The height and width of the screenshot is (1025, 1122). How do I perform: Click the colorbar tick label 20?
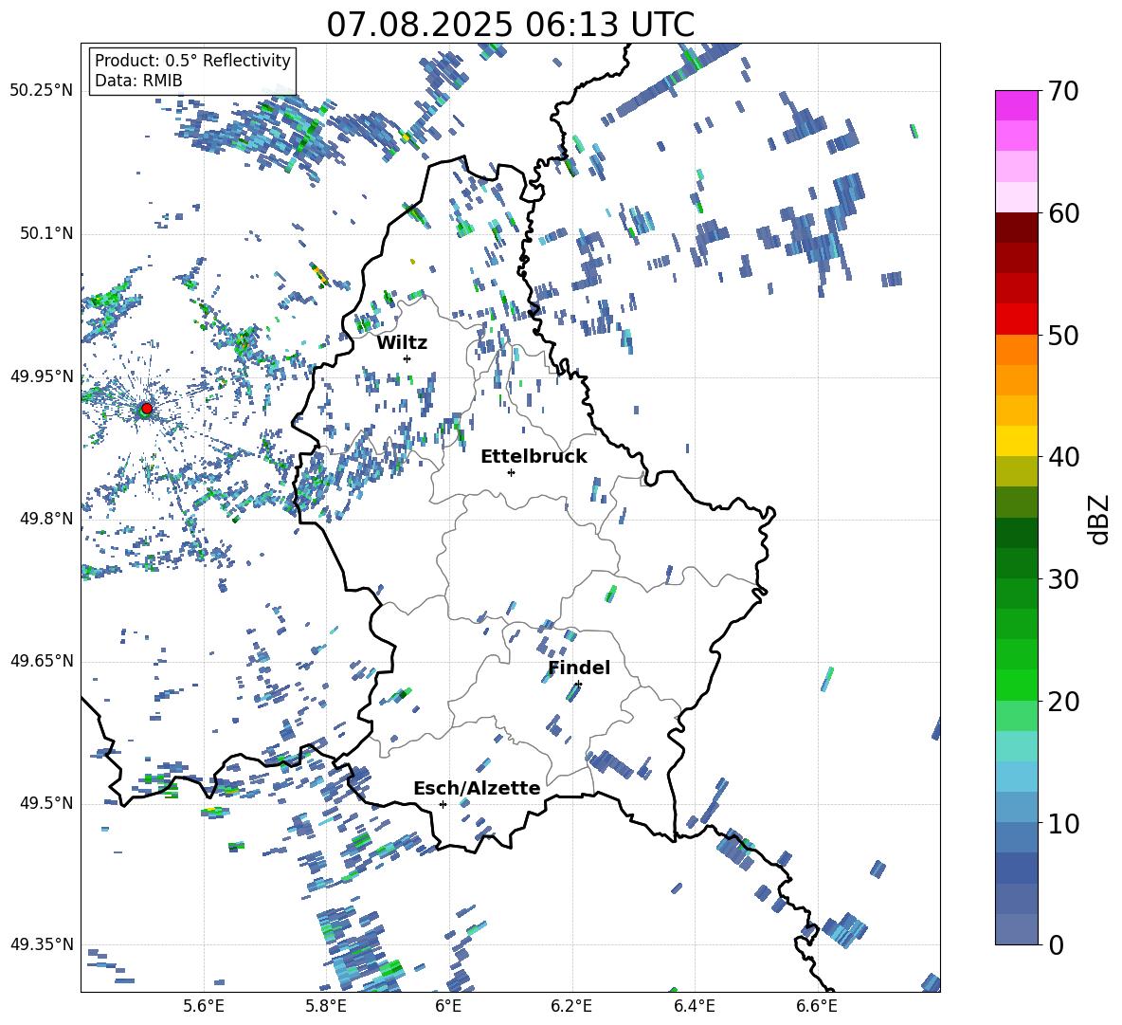click(1063, 702)
